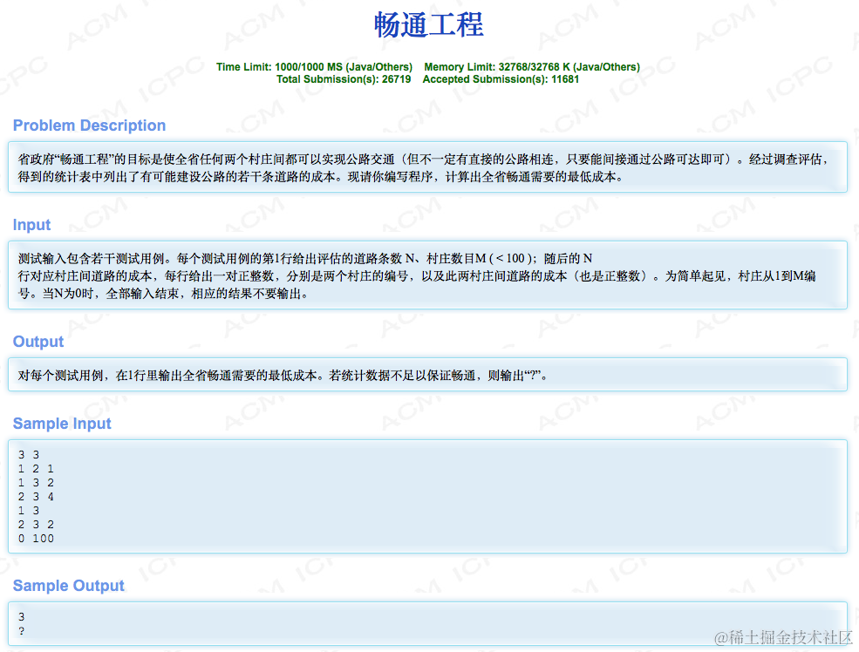Click the input line starting 号。当N为0时

(163, 294)
